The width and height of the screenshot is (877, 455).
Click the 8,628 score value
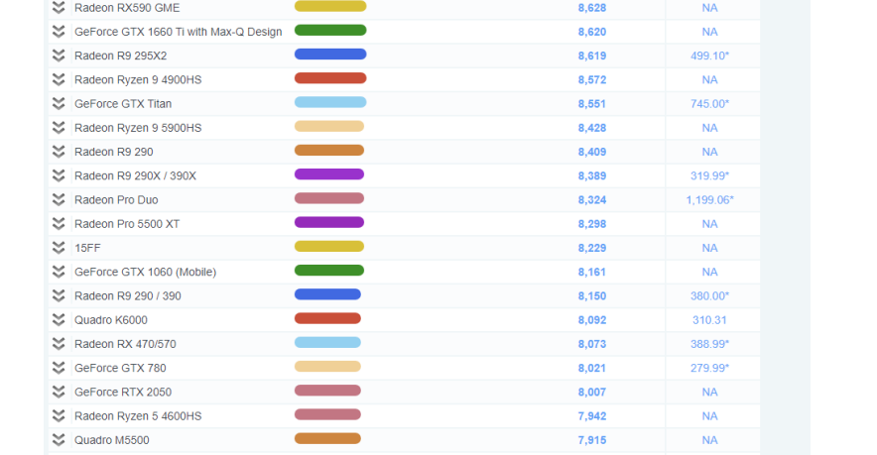click(592, 8)
